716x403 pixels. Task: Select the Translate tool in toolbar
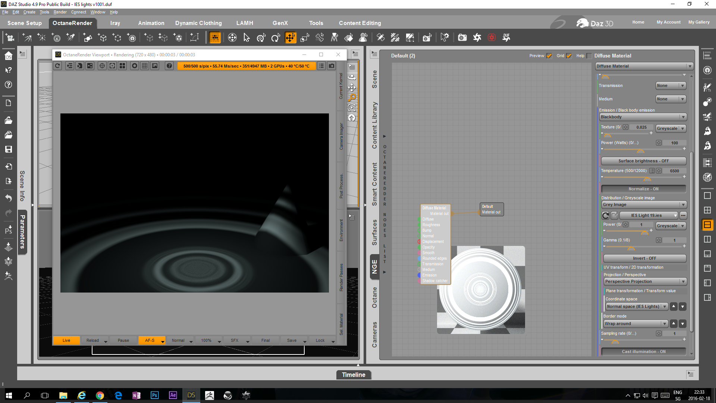290,38
